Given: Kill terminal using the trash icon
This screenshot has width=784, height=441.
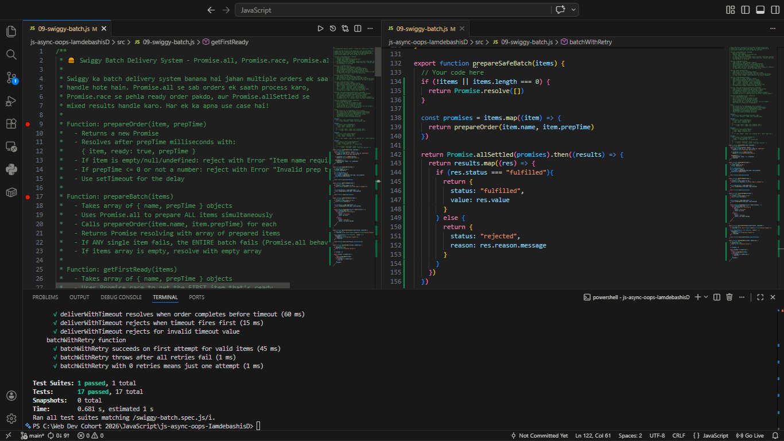Looking at the screenshot, I should (x=729, y=297).
